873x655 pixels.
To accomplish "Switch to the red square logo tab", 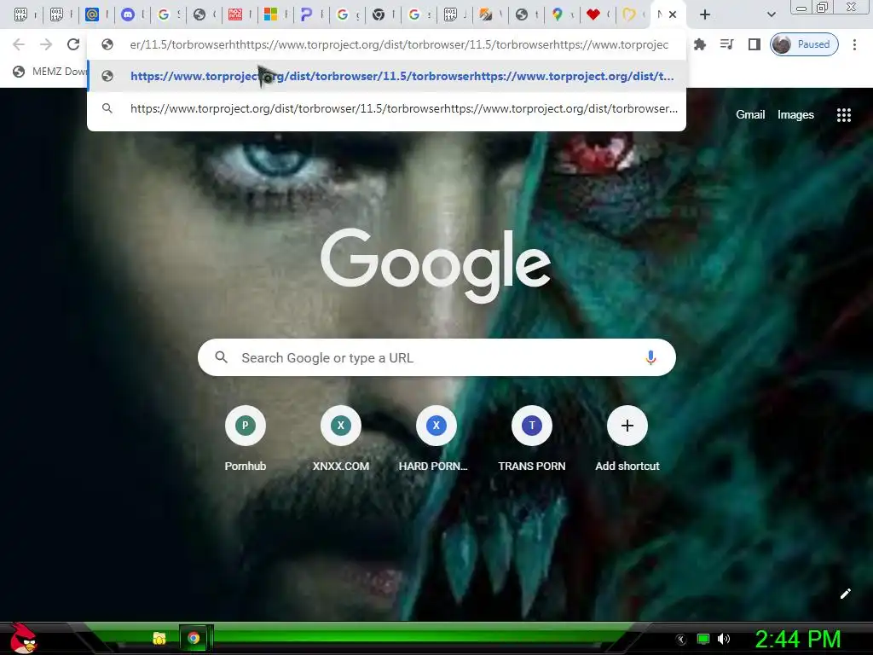I will tap(235, 15).
